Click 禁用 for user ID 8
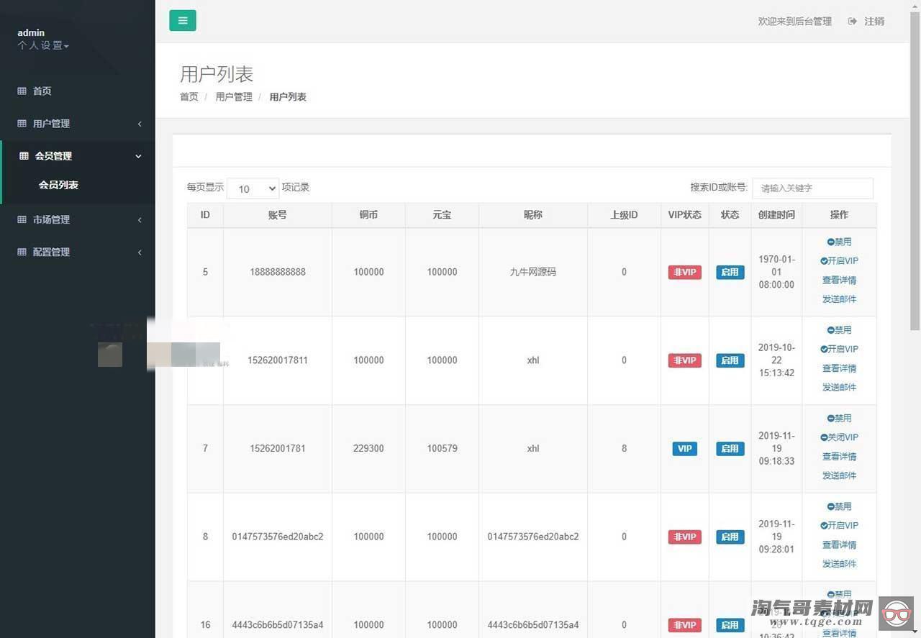The image size is (921, 638). [x=839, y=507]
